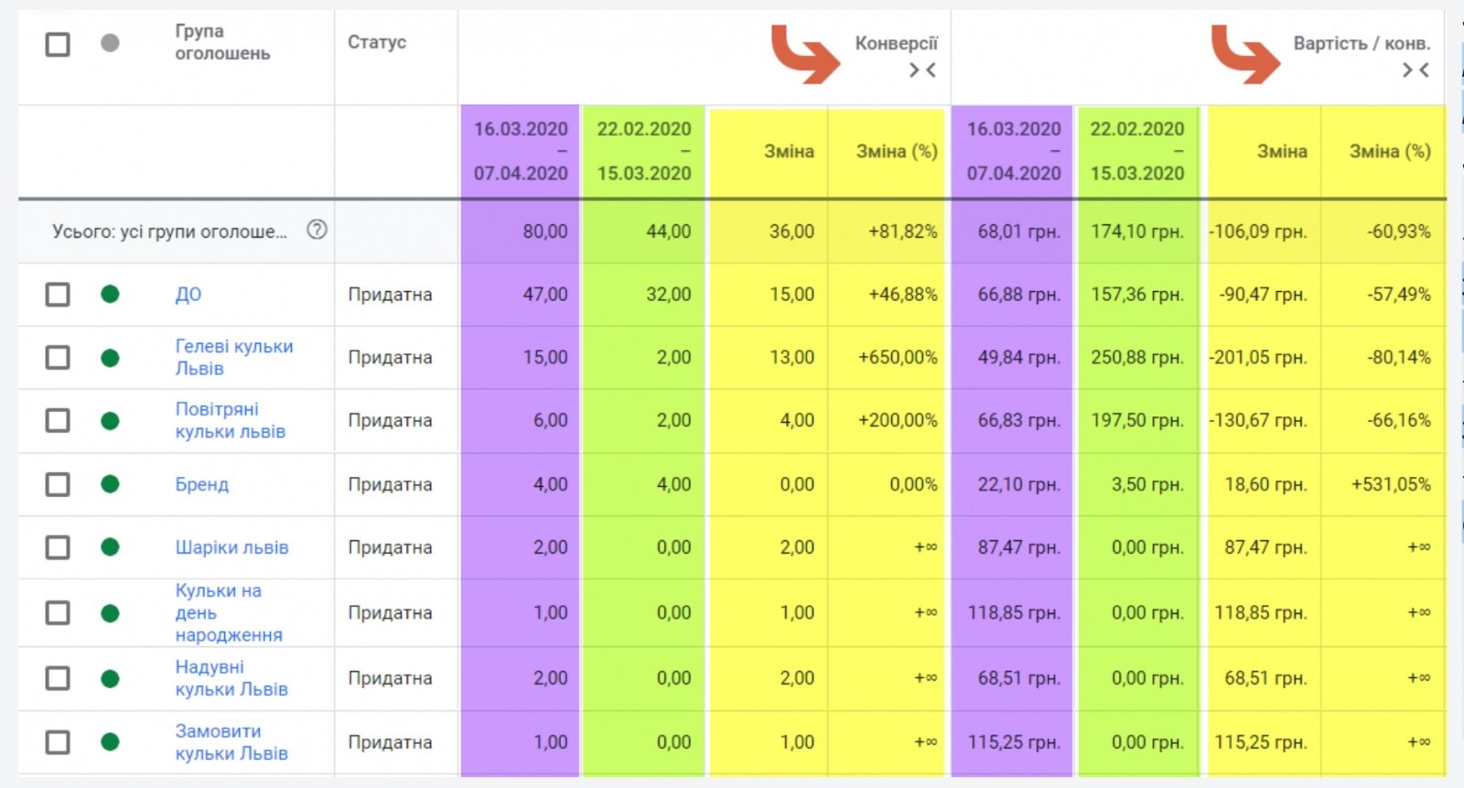1464x788 pixels.
Task: Check the Кульки на день народження checkbox
Action: click(58, 612)
